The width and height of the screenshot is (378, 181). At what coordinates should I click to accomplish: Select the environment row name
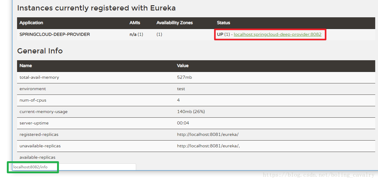[33, 89]
